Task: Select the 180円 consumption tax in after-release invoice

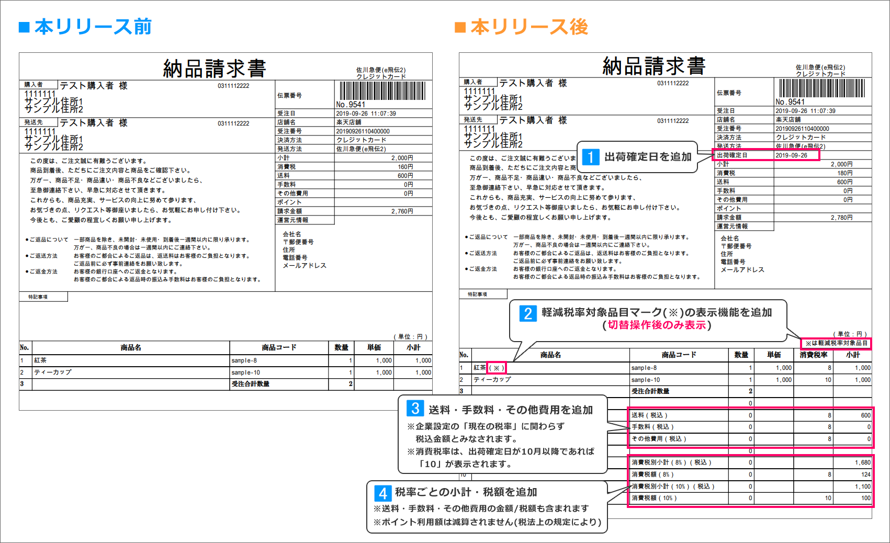Action: click(x=844, y=173)
